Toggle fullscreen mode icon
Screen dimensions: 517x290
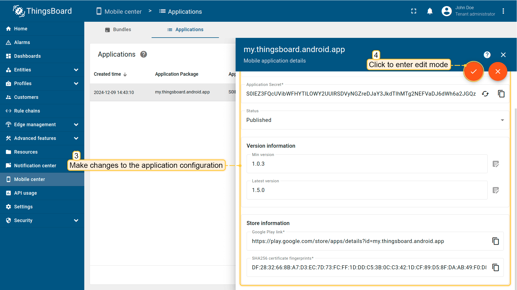(414, 11)
